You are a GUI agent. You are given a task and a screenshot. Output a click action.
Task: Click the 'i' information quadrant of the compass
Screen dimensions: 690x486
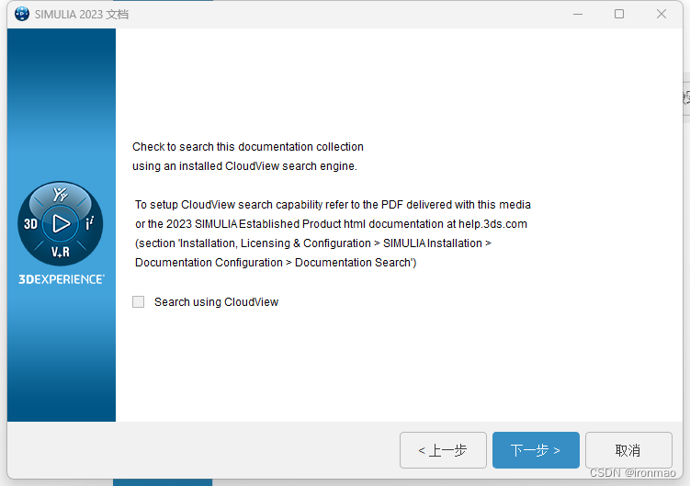click(89, 223)
